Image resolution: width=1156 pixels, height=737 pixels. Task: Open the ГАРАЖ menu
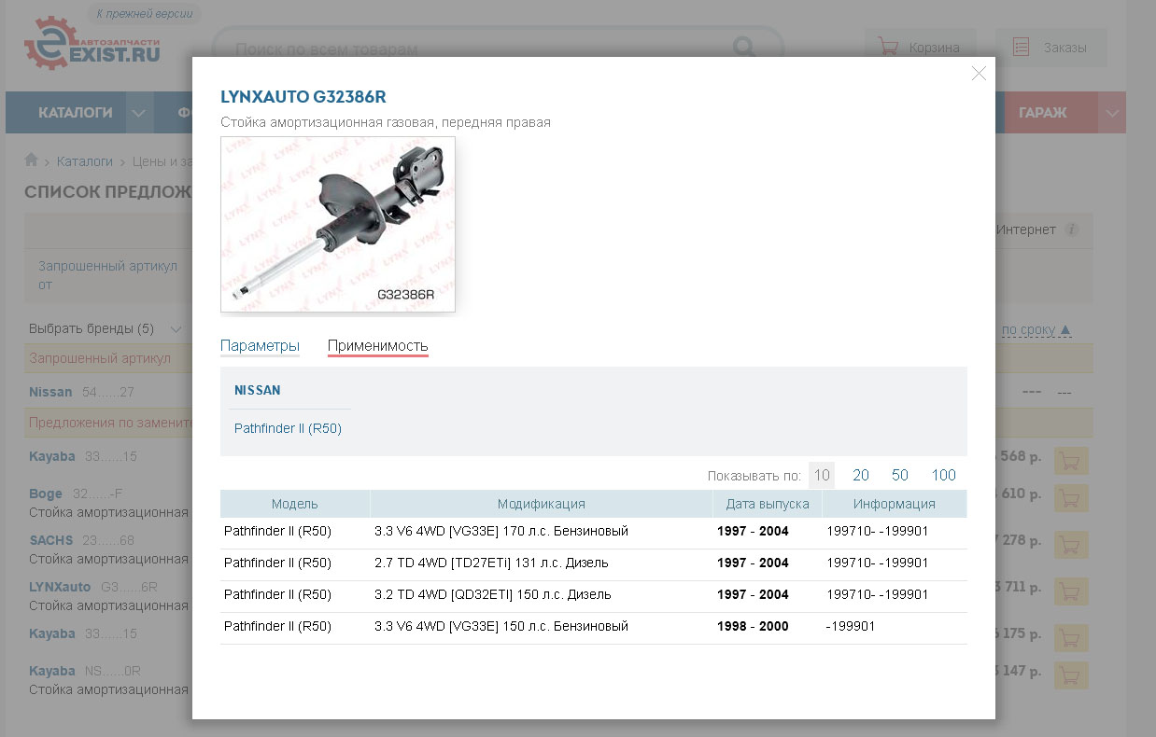1042,113
